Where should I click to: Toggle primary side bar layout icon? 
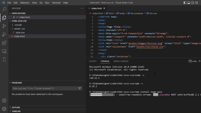(x=185, y=3)
